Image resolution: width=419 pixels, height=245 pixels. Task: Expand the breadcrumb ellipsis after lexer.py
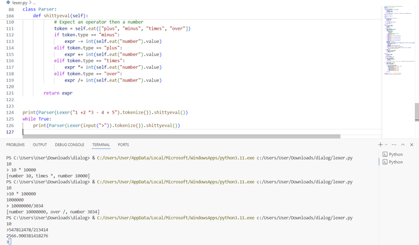tap(34, 3)
